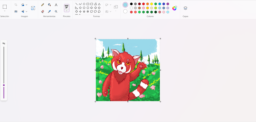This screenshot has height=122, width=256.
Task: Select the Text tool
Action: pos(56,5)
